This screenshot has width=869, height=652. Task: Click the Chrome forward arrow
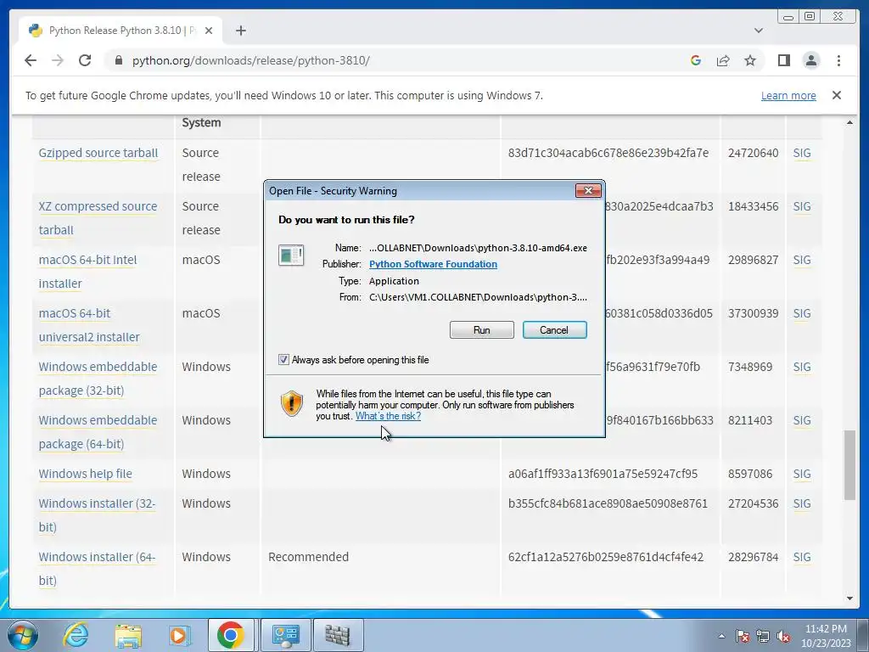pyautogui.click(x=58, y=60)
